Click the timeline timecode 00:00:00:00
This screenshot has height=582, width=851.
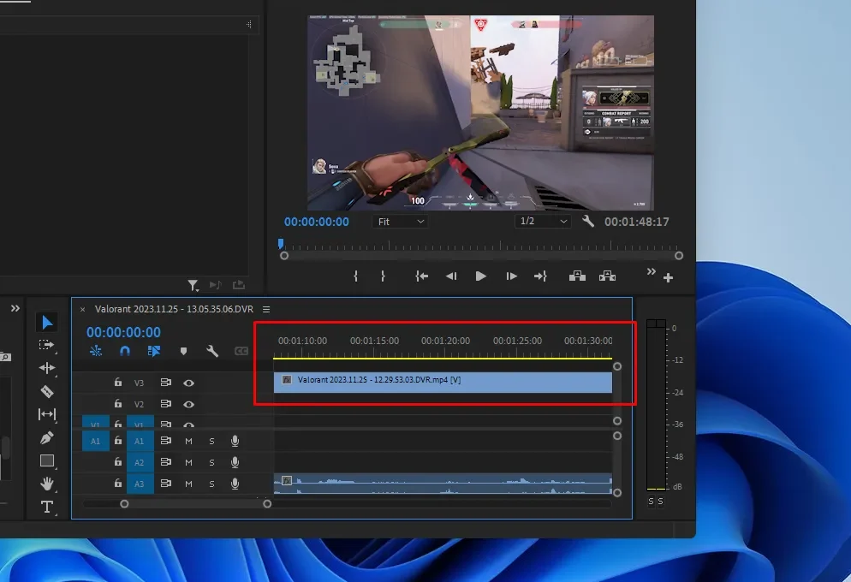click(x=124, y=332)
